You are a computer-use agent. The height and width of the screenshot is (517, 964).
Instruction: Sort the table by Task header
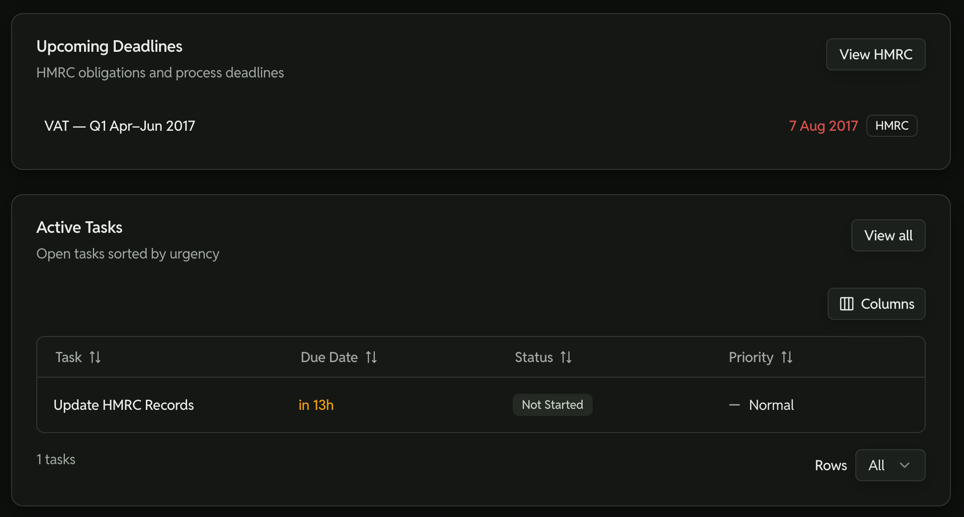click(x=68, y=358)
